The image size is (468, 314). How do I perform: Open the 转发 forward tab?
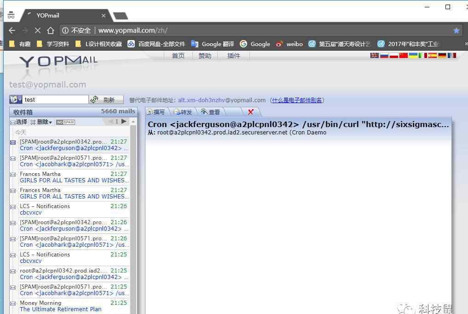[x=183, y=112]
